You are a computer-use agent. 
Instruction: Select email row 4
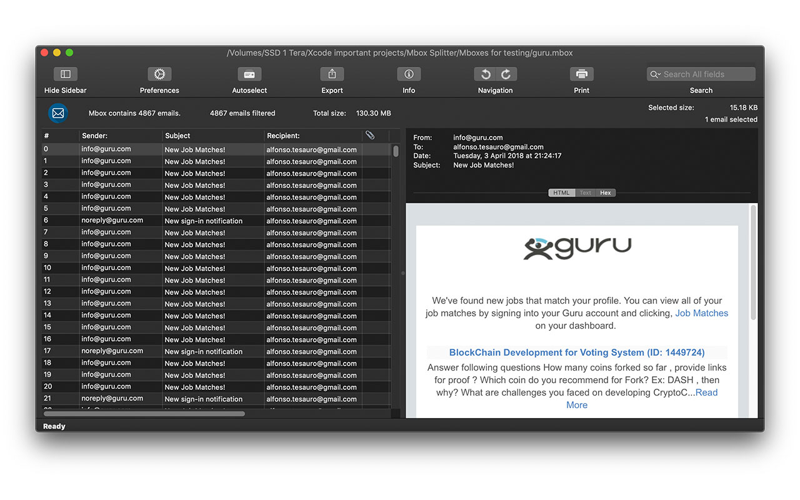tap(216, 197)
